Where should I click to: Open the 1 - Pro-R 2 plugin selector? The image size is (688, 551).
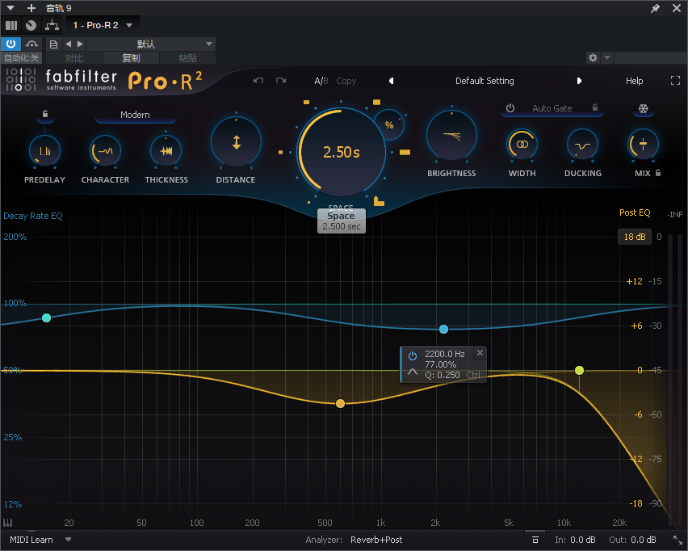pos(103,25)
